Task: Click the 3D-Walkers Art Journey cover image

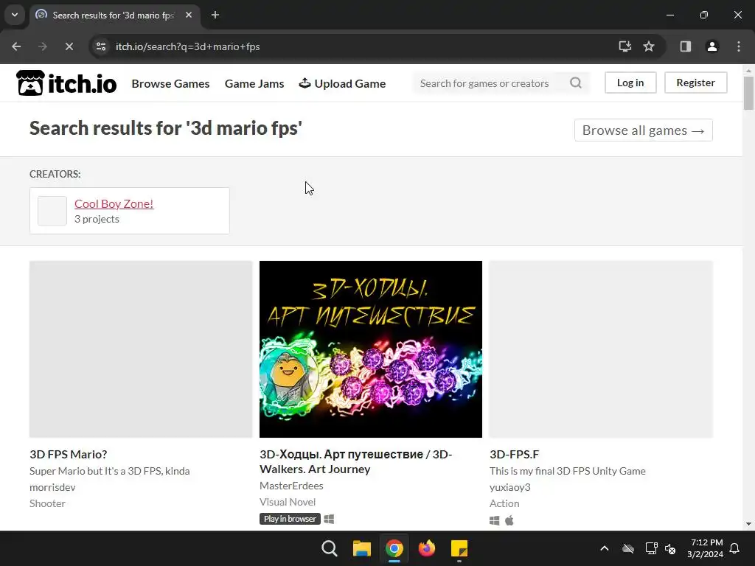Action: click(x=370, y=349)
